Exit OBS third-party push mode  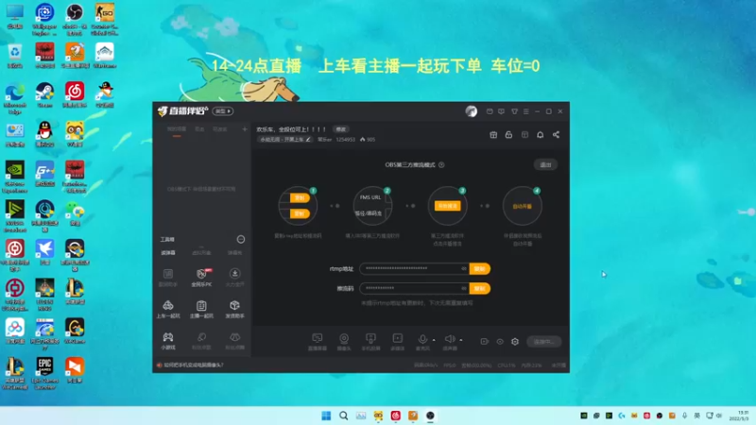tap(545, 164)
